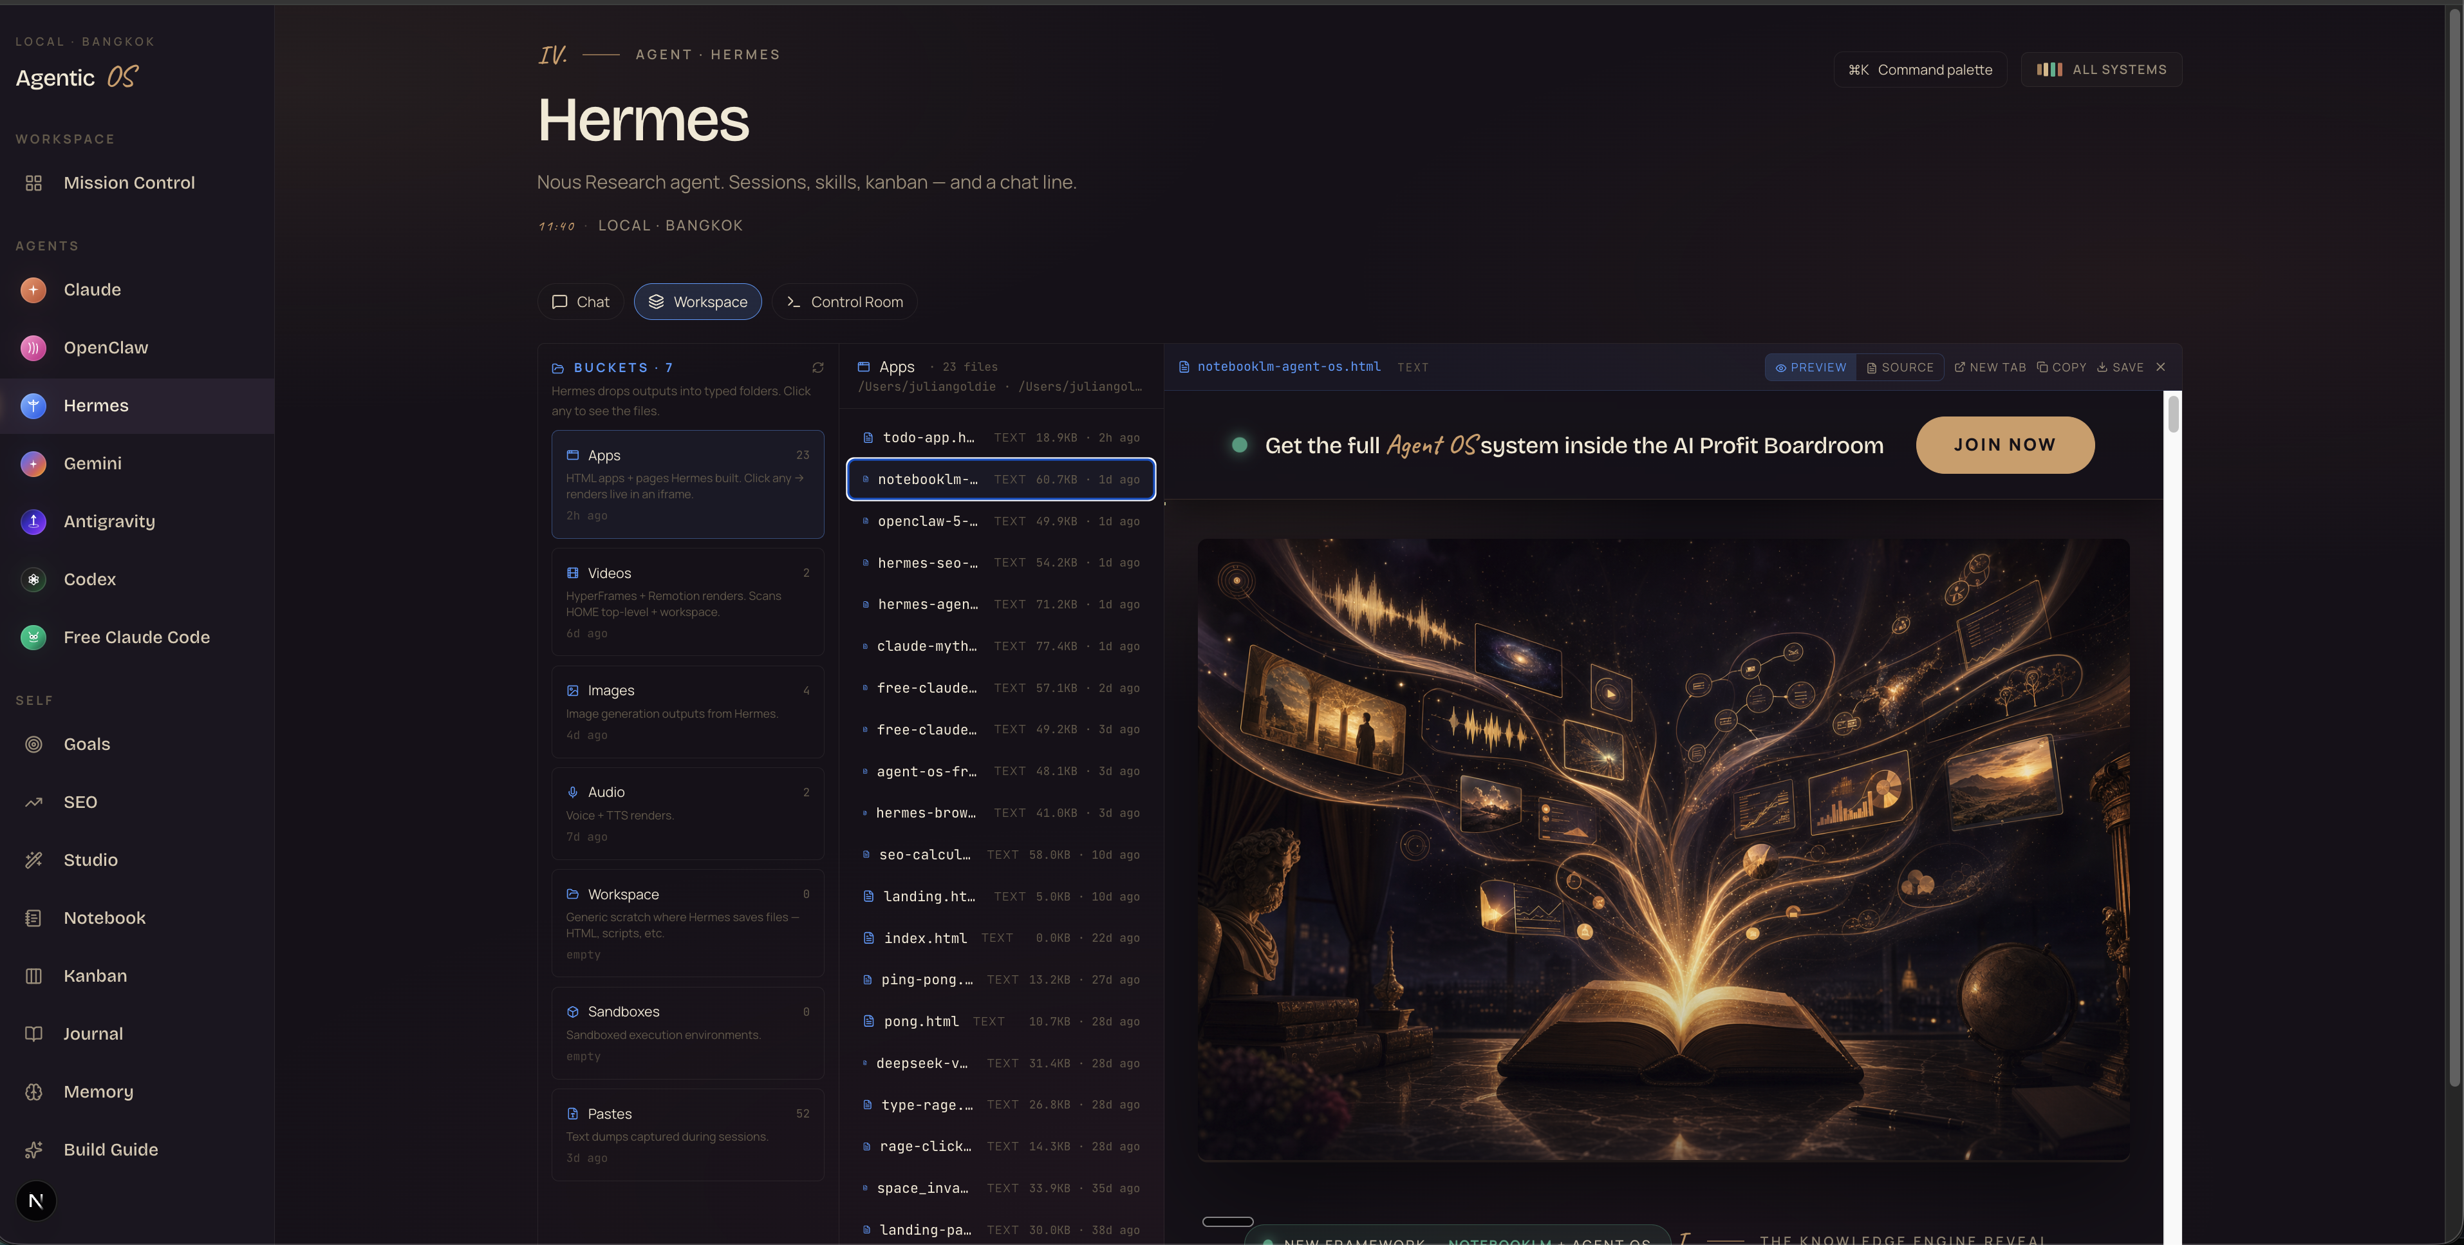Click SAVE in preview toolbar
The height and width of the screenshot is (1245, 2464).
coord(2121,368)
